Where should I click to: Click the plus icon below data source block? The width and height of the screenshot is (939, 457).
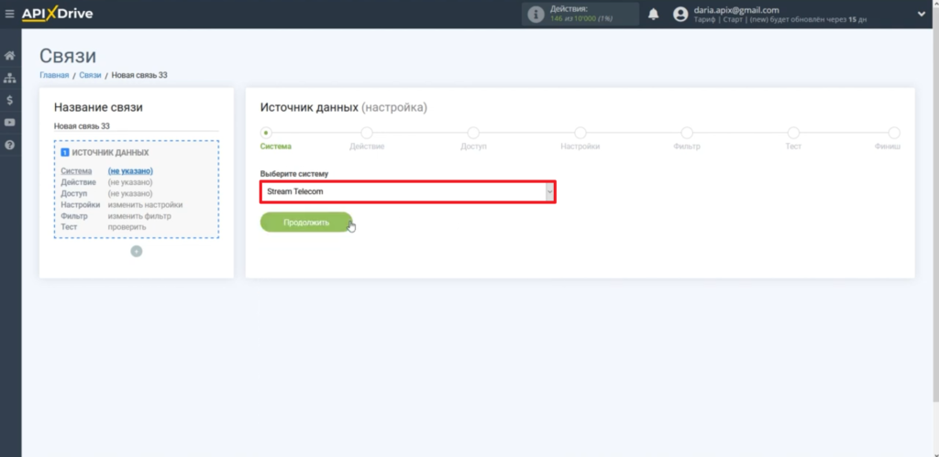137,251
